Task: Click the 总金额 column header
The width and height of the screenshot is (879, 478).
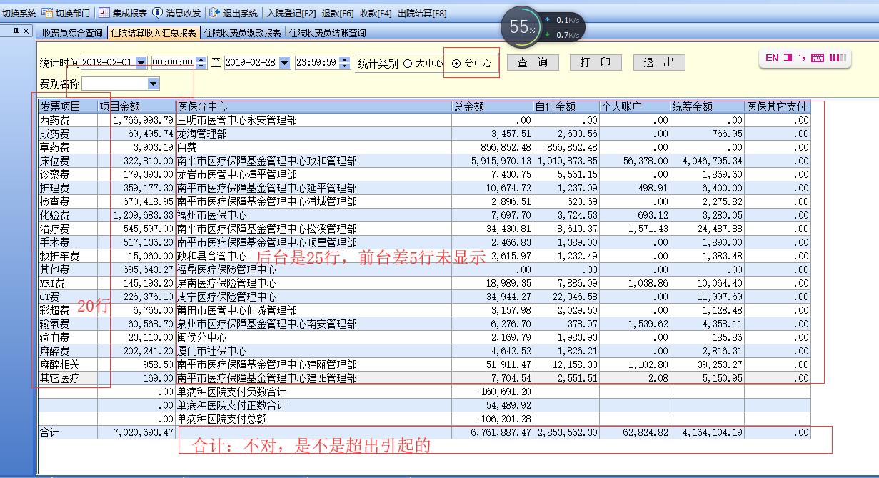Action: click(x=493, y=106)
